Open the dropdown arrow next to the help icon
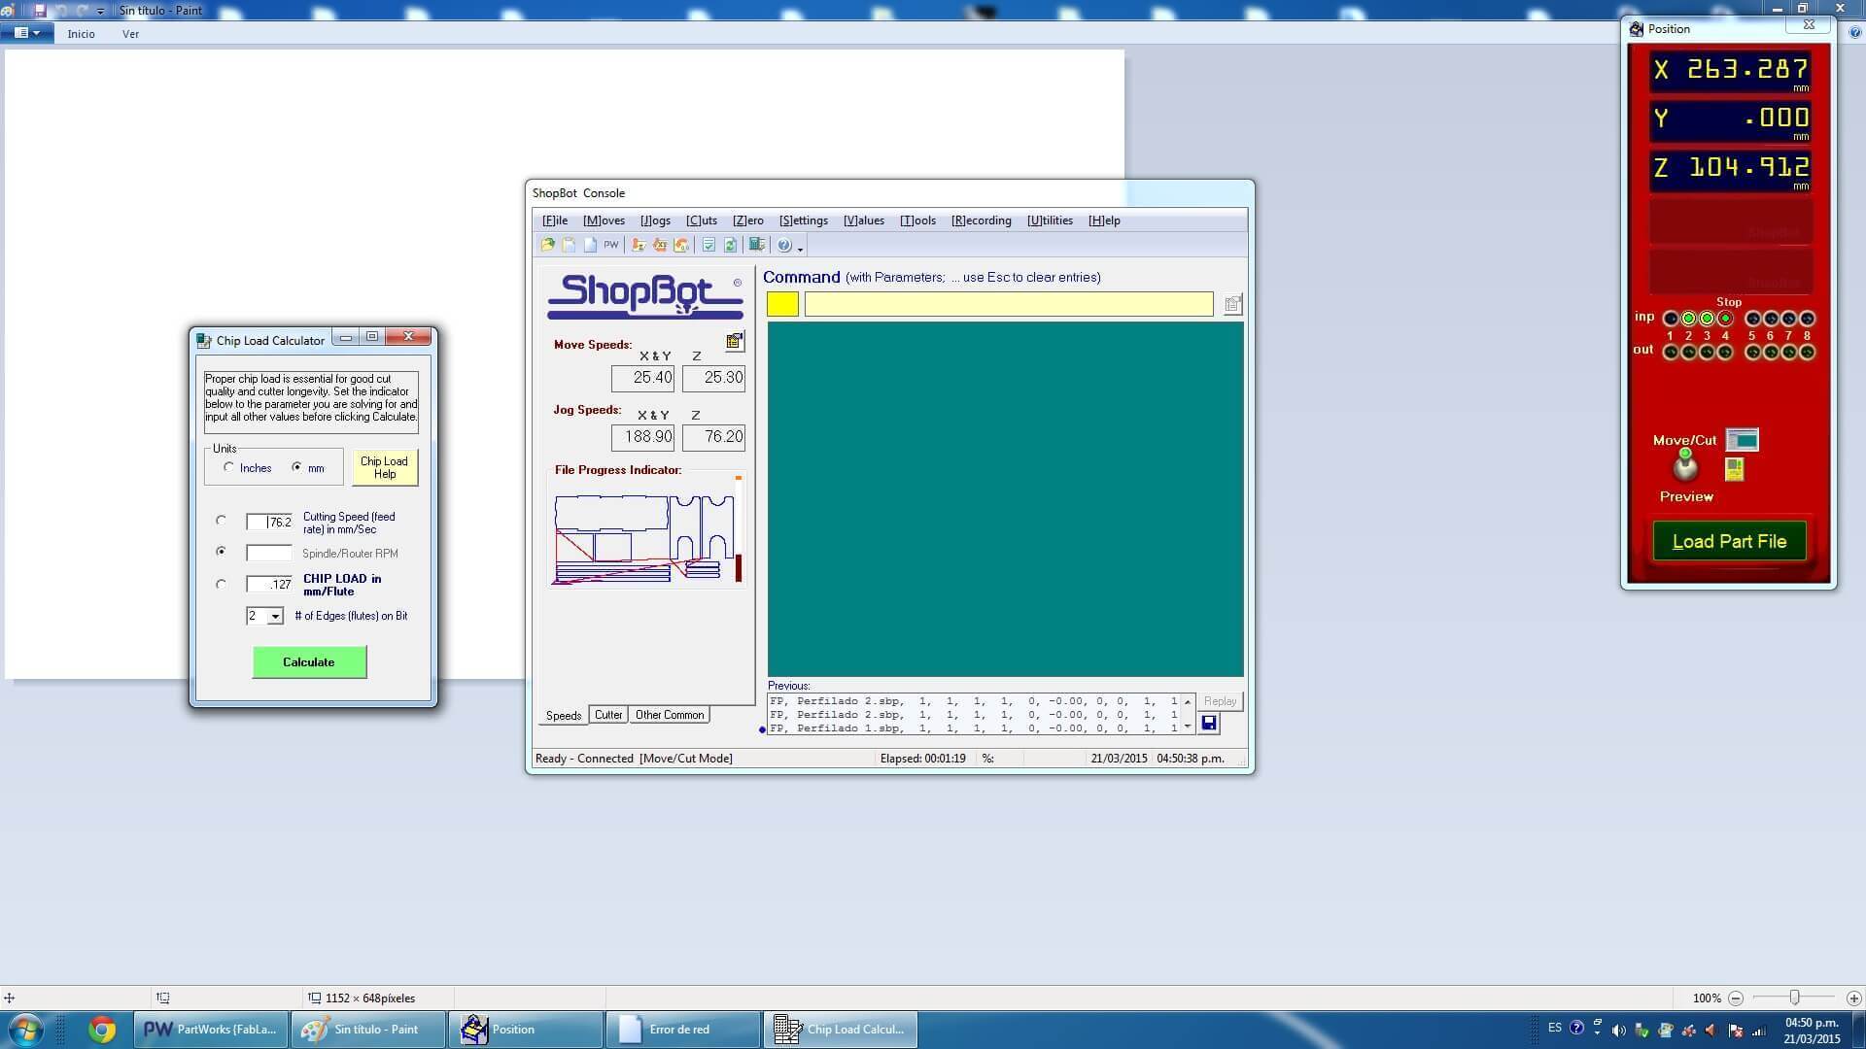The width and height of the screenshot is (1866, 1049). [800, 248]
